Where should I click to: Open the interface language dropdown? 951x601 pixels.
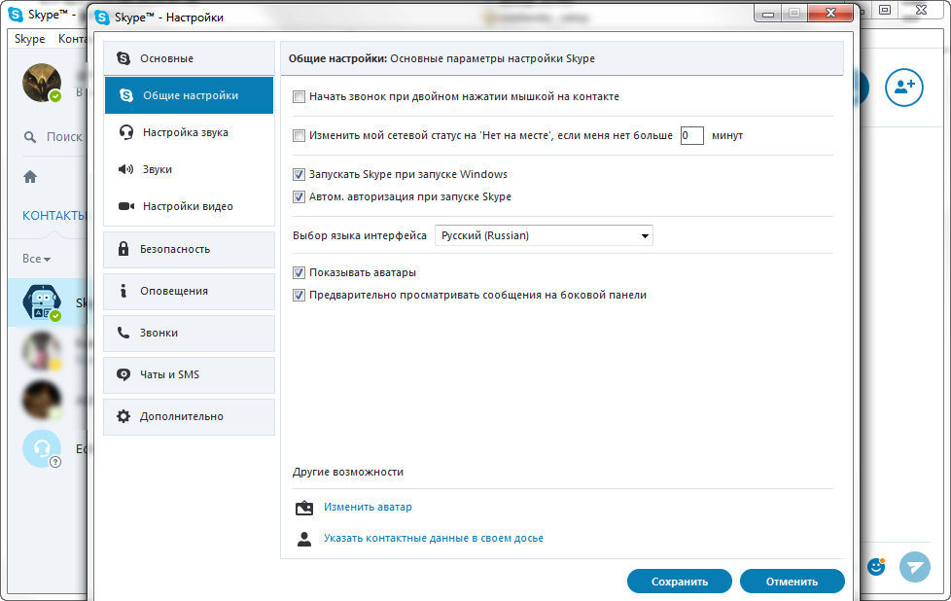tap(544, 235)
